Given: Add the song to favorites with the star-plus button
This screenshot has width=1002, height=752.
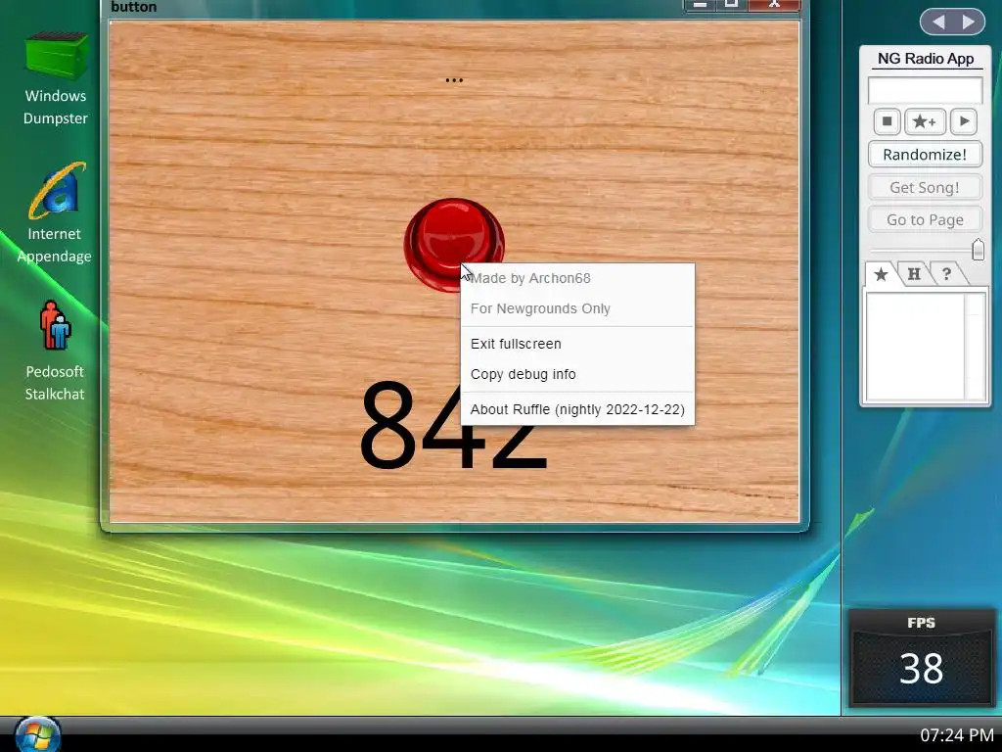Looking at the screenshot, I should click(925, 121).
